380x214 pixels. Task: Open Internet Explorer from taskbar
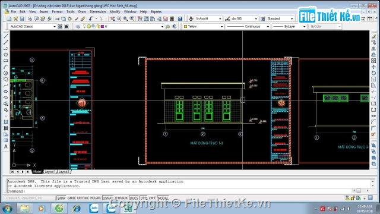pos(77,209)
